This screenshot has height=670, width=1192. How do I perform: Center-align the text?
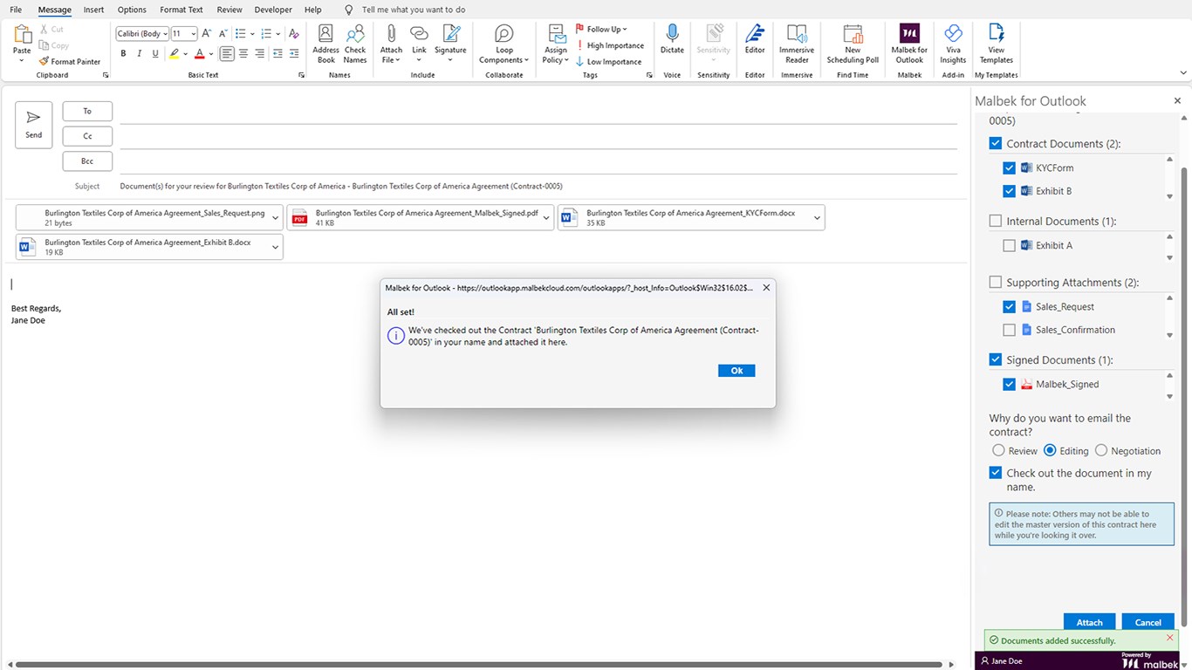point(243,54)
